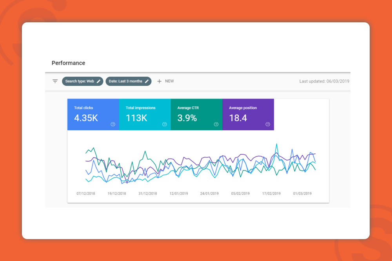Click the 3.9% CTR value
Image resolution: width=392 pixels, height=261 pixels.
point(187,118)
